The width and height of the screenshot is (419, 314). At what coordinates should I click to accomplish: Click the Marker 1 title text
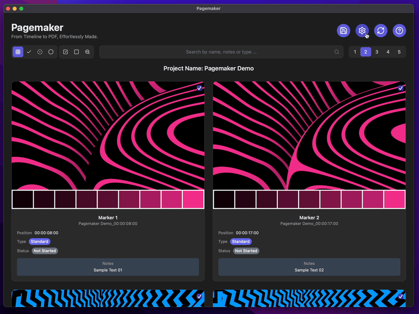click(x=108, y=218)
